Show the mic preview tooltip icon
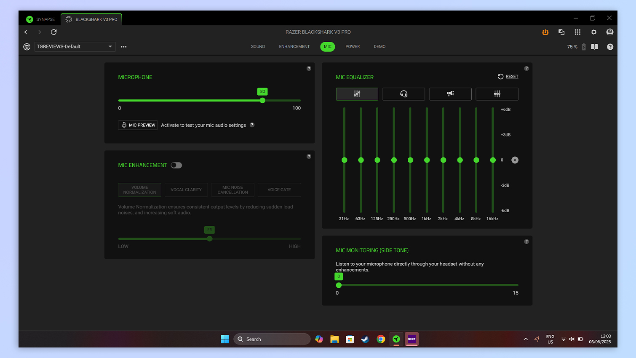636x358 pixels. [x=252, y=125]
